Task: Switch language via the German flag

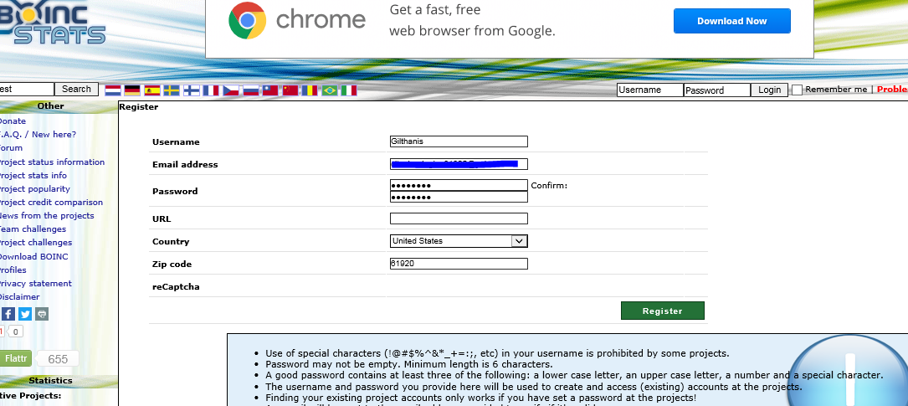Action: 132,90
